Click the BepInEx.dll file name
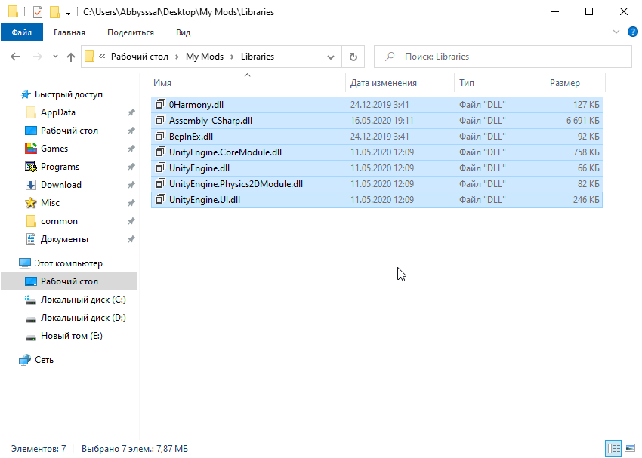The height and width of the screenshot is (458, 642). 191,137
